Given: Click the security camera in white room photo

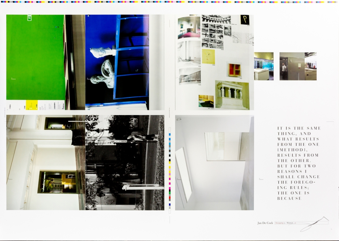Looking at the screenshot, I should 179,119.
